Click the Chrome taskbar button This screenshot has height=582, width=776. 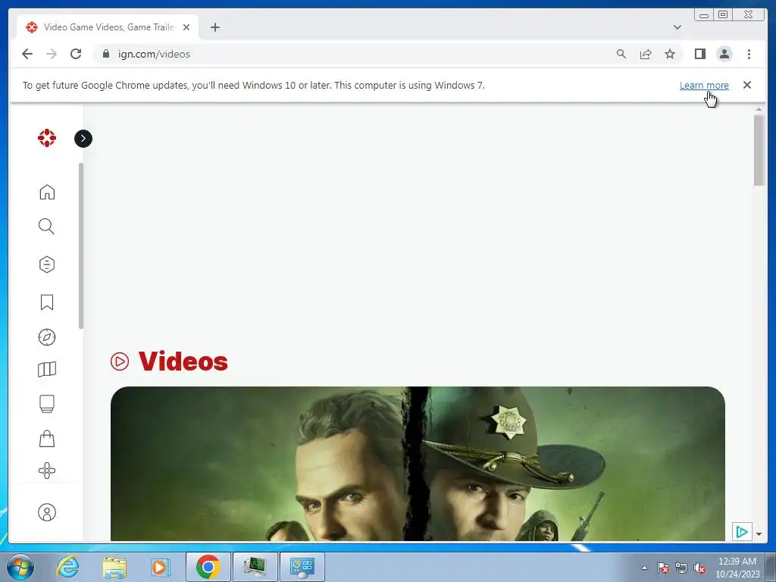tap(208, 567)
